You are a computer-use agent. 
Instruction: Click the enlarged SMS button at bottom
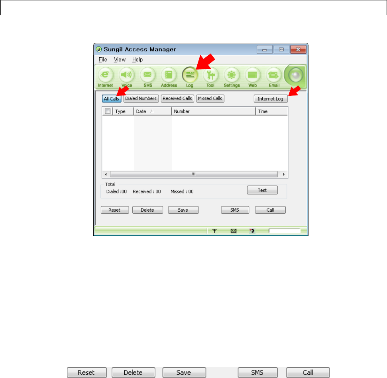tap(258, 372)
